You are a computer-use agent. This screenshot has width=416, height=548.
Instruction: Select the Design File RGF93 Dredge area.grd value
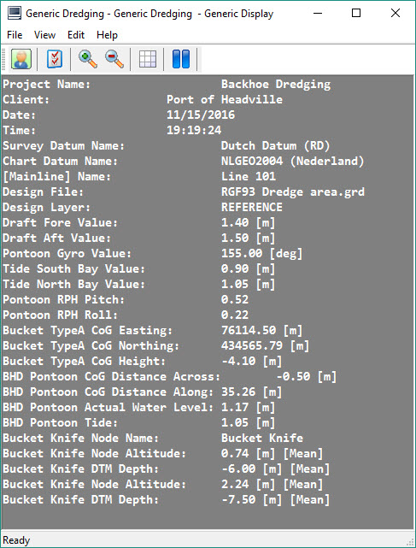point(293,192)
